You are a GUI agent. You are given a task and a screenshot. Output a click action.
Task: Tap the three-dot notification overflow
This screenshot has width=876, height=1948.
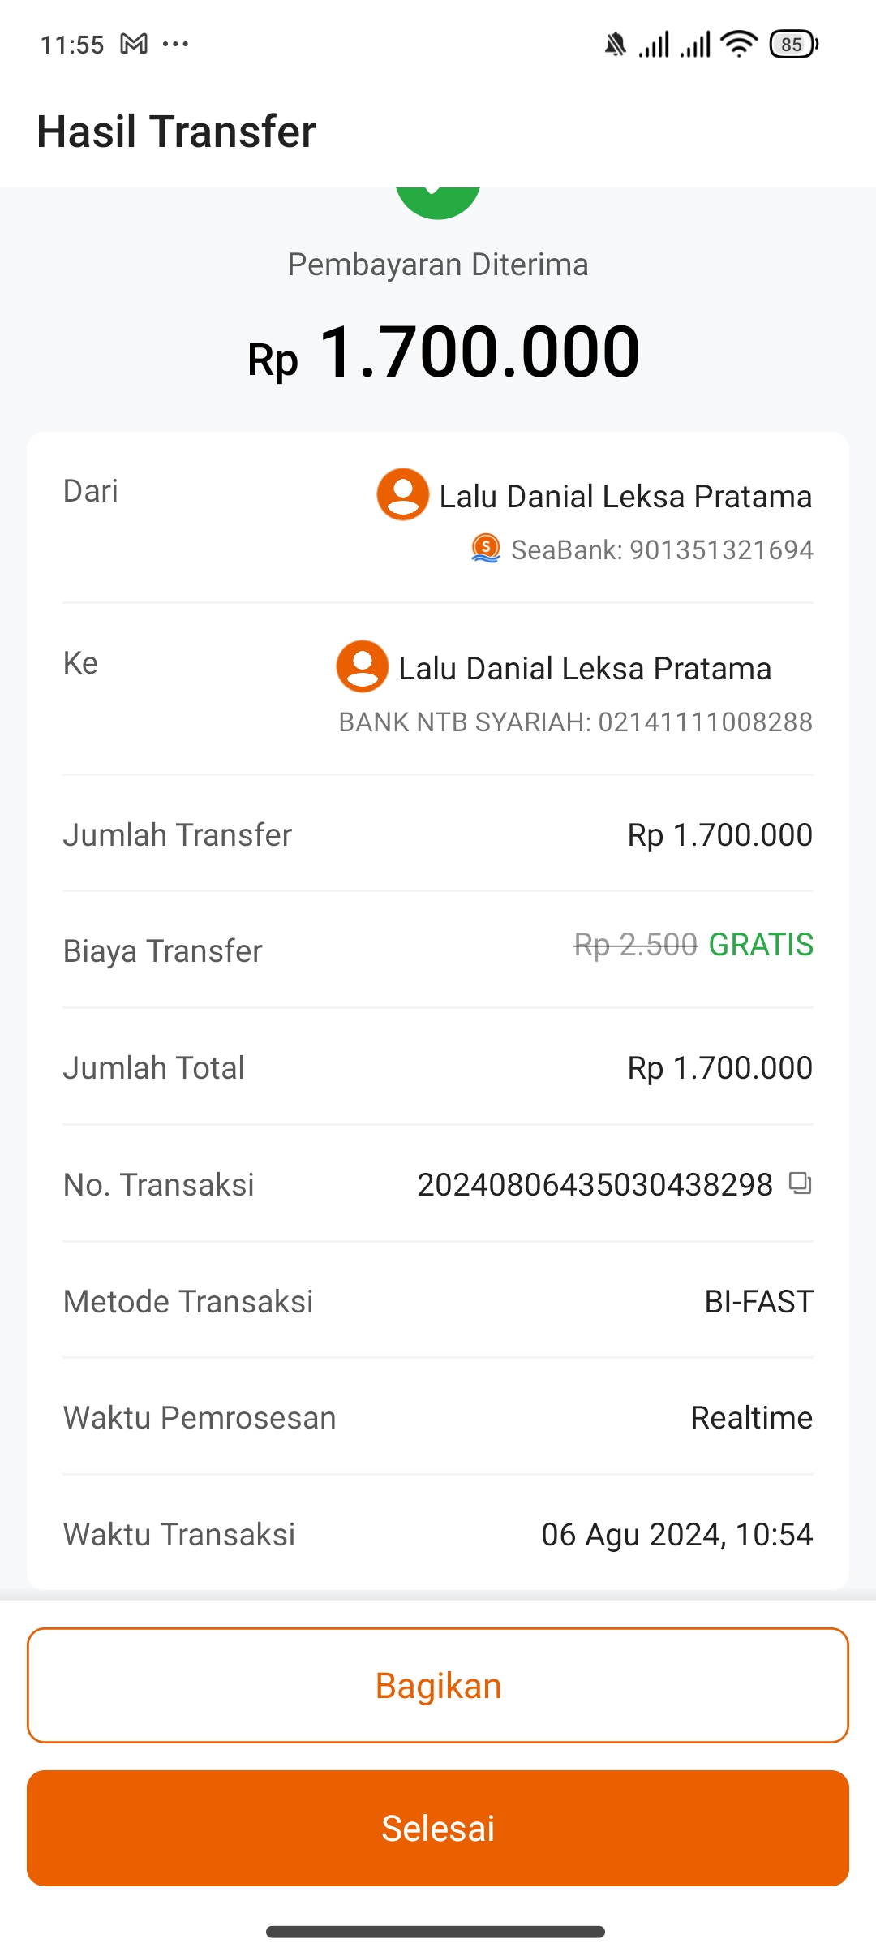pos(175,44)
